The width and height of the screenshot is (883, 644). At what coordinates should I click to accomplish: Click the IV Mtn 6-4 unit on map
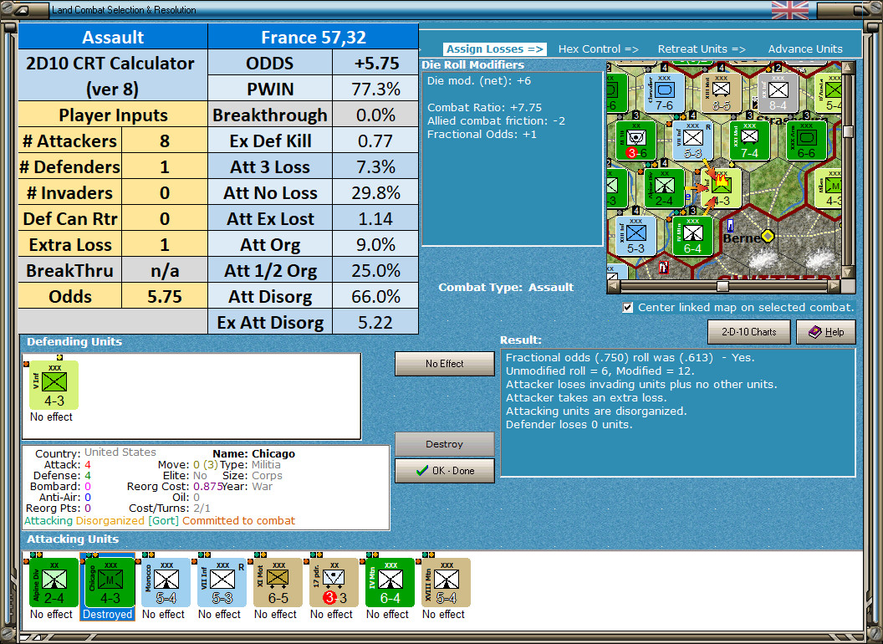tap(693, 236)
